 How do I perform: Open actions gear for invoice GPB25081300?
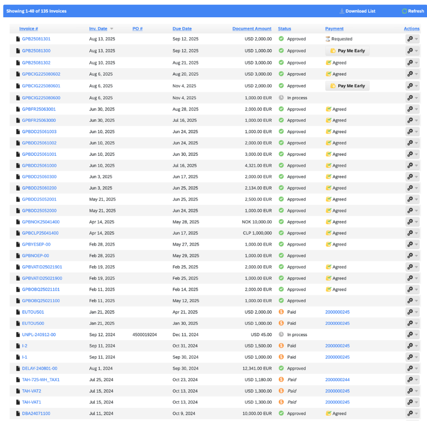click(410, 51)
